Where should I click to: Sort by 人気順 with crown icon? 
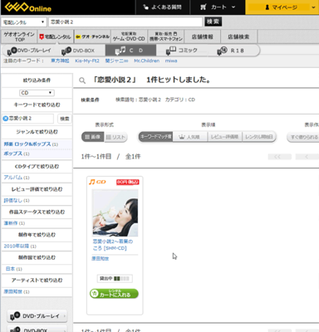coord(190,137)
